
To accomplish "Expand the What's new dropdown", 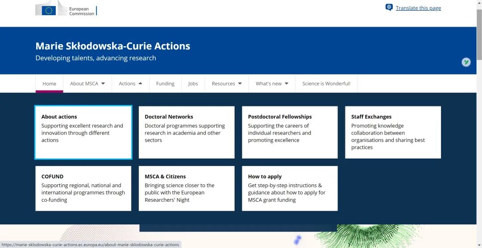I will click(x=272, y=83).
